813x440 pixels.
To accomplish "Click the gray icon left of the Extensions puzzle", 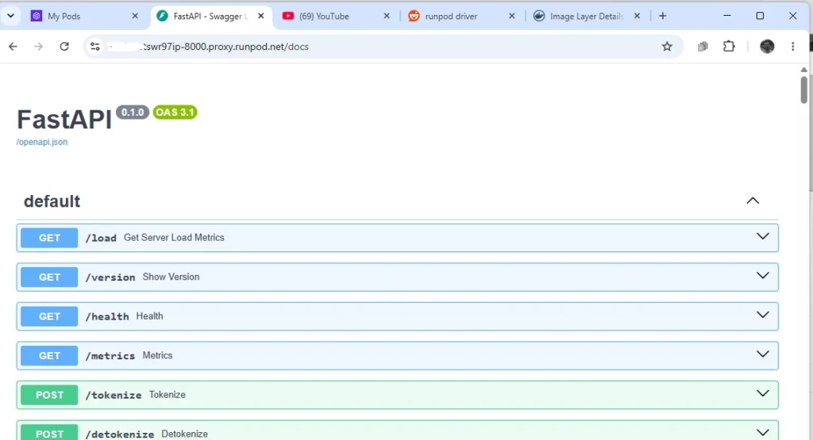I will click(703, 47).
